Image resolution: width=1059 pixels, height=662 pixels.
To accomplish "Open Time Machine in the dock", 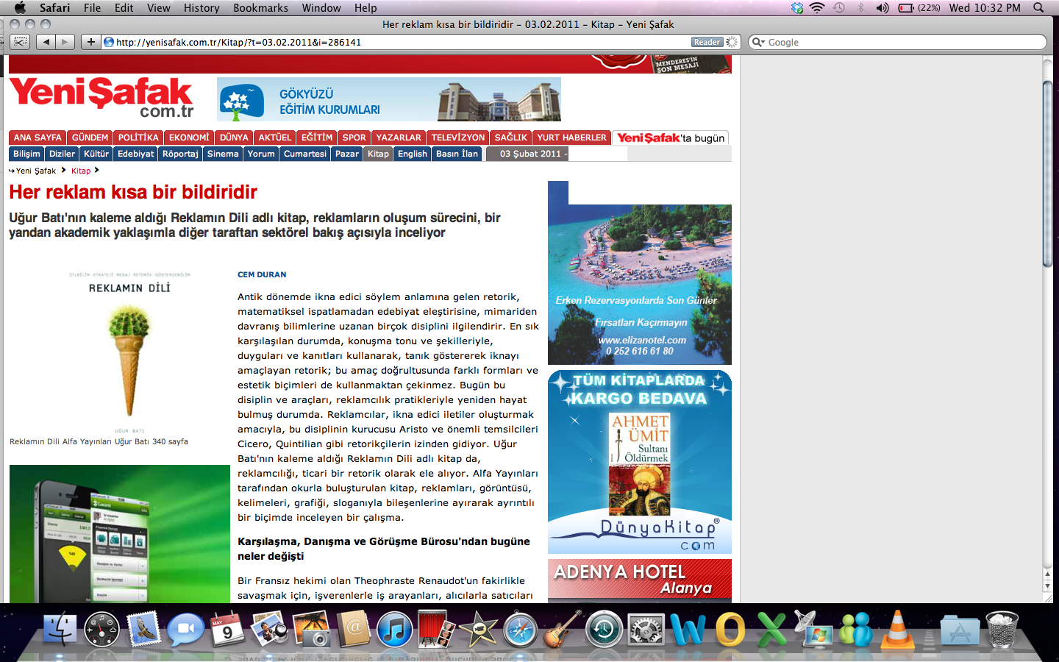I will tap(605, 630).
